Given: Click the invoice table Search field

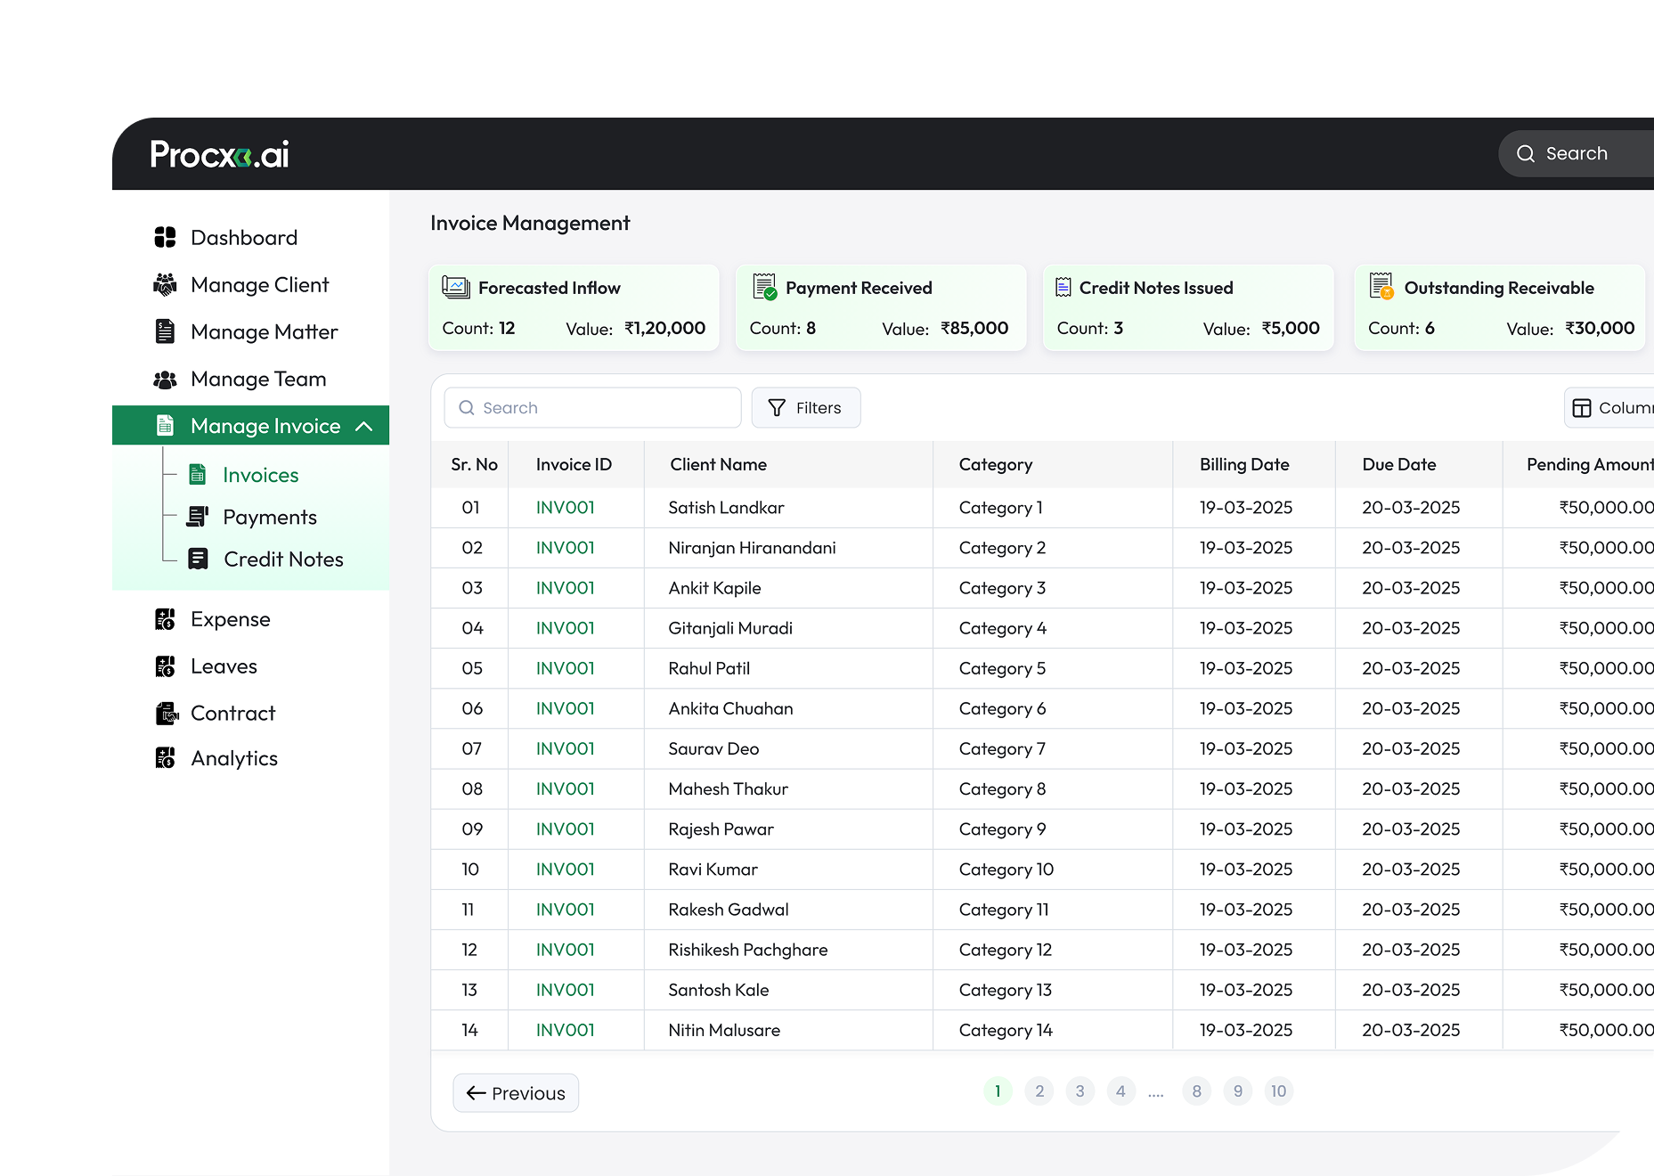Looking at the screenshot, I should click(x=592, y=408).
